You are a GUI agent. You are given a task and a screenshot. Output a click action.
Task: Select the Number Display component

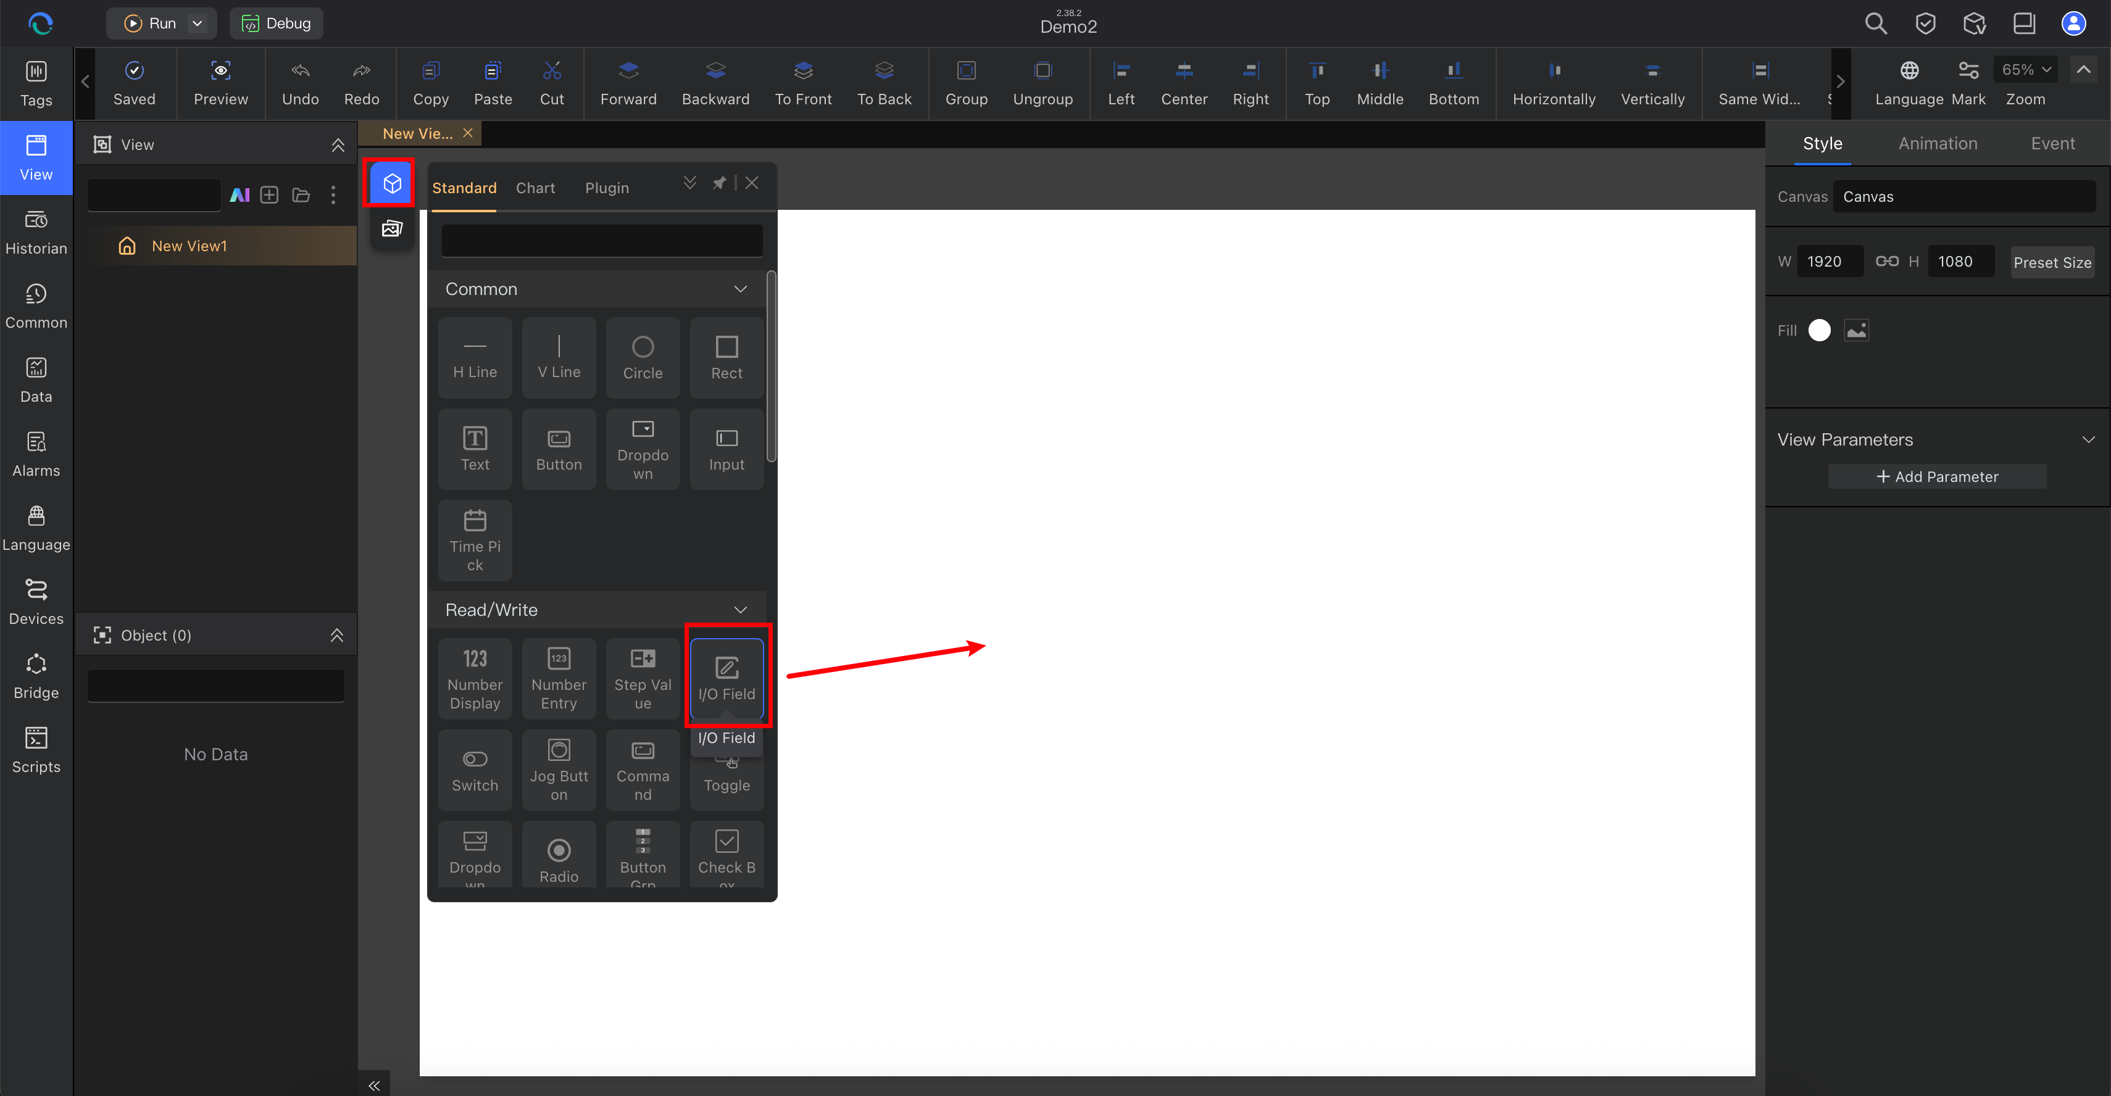pos(475,678)
